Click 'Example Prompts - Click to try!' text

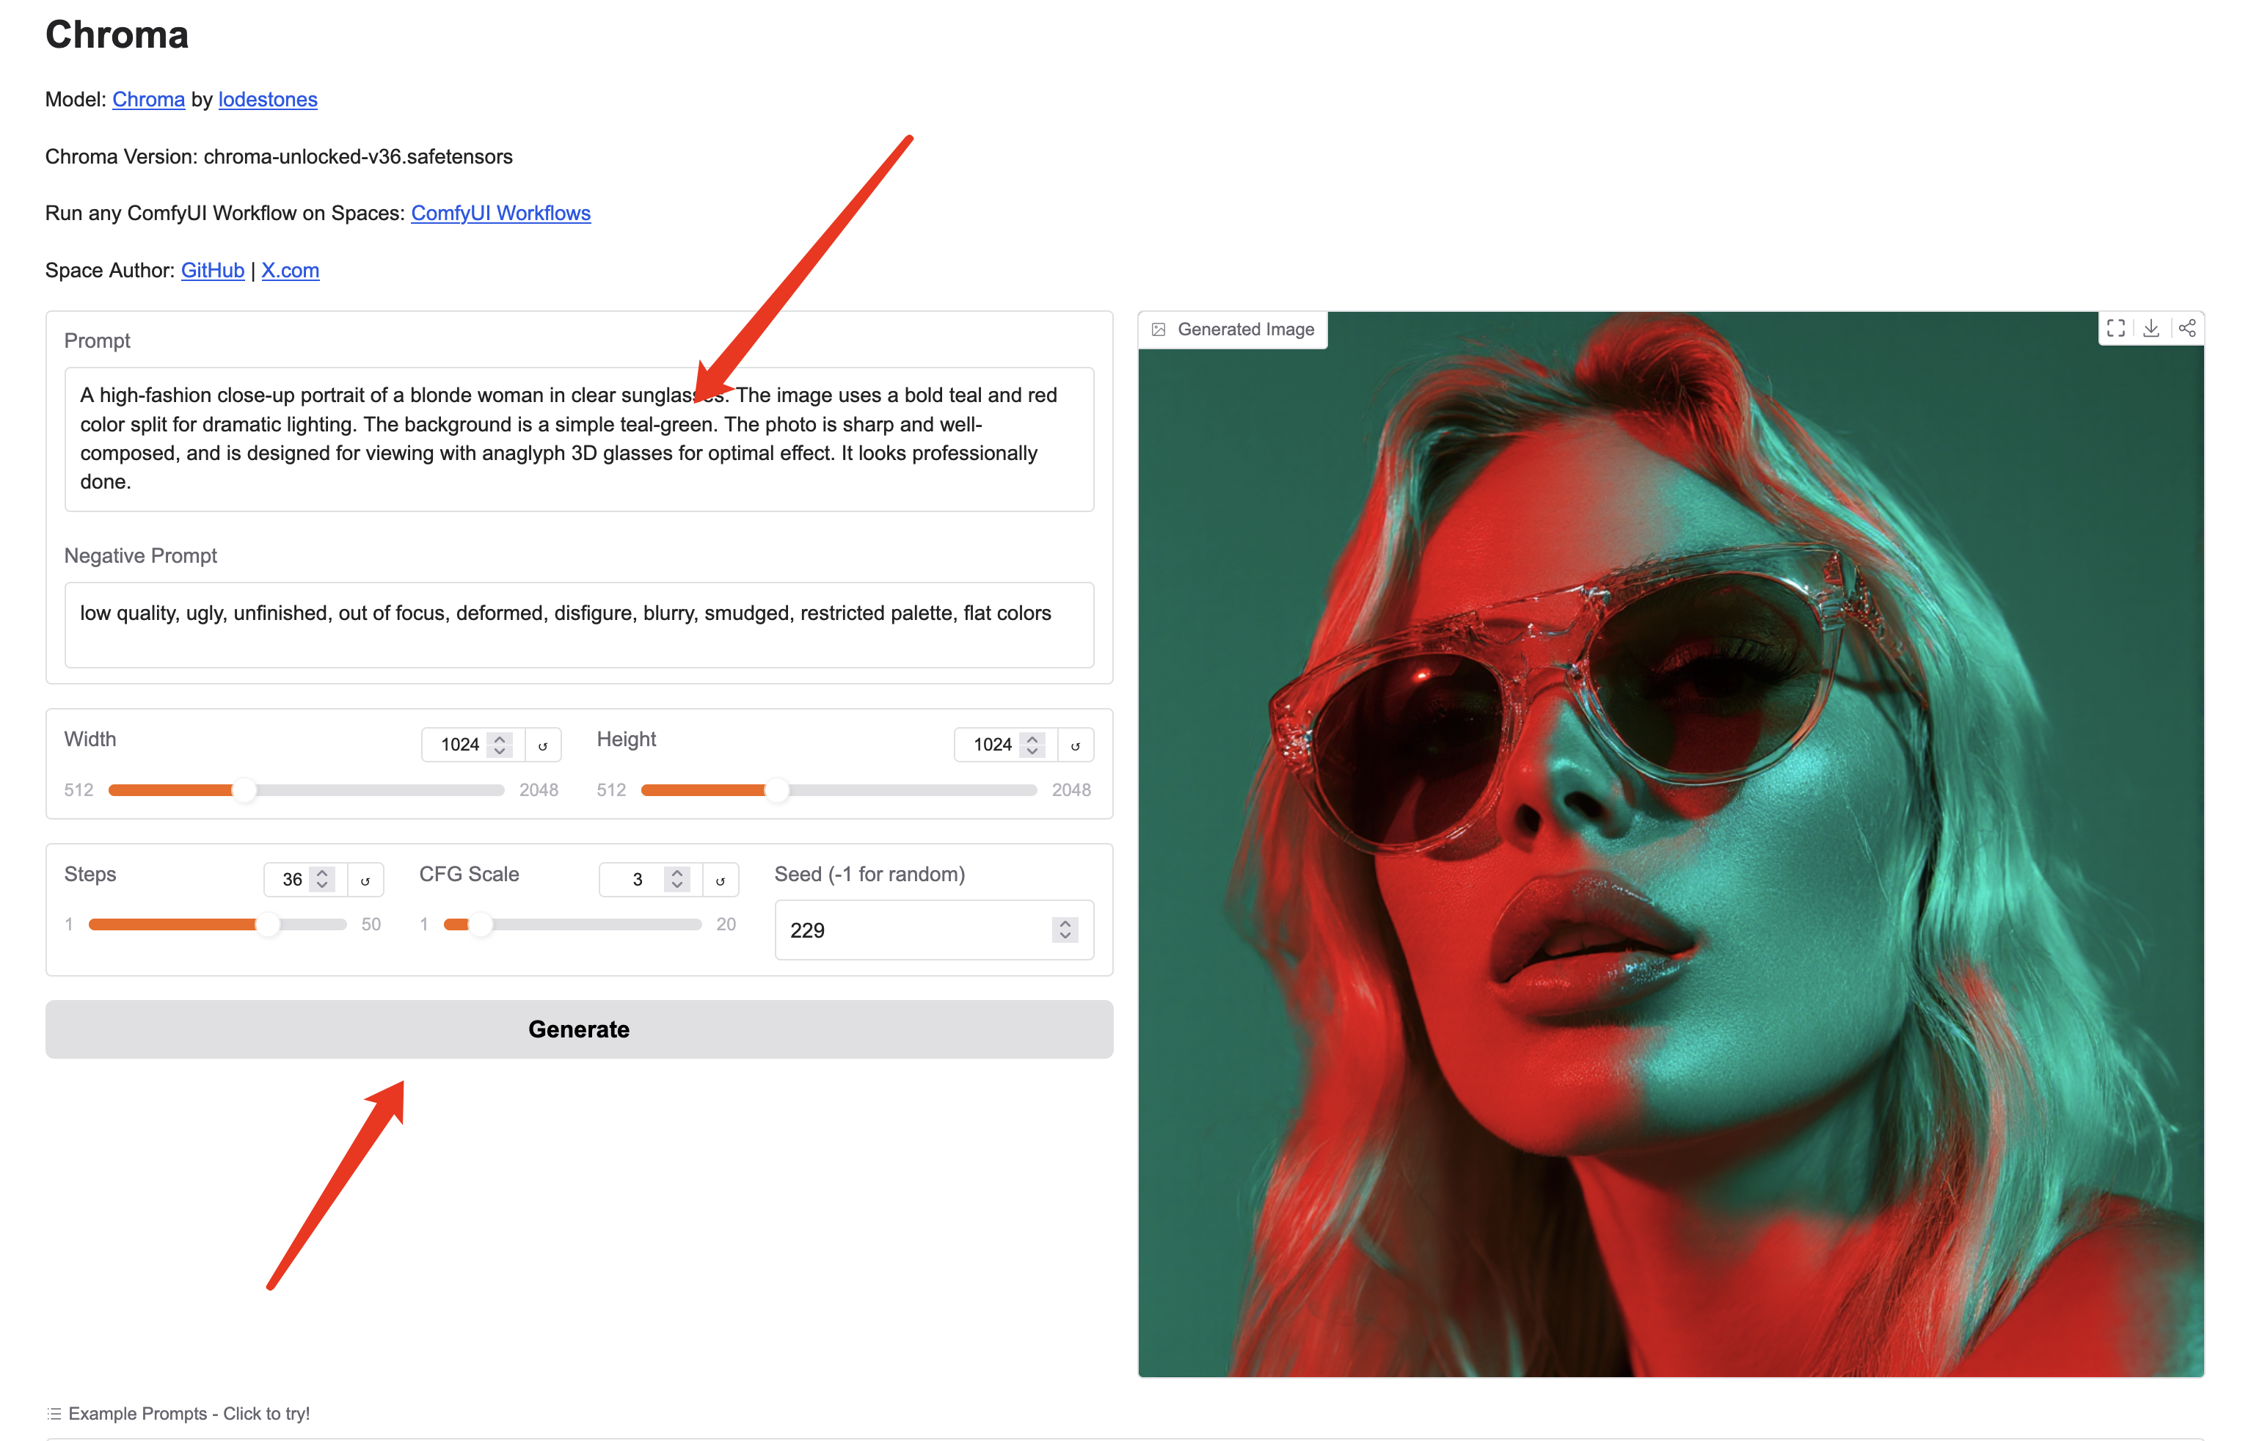(189, 1414)
